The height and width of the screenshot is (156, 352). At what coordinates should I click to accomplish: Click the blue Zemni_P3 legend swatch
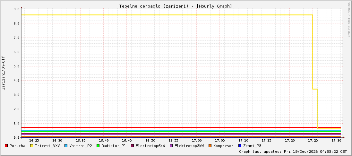pos(240,146)
